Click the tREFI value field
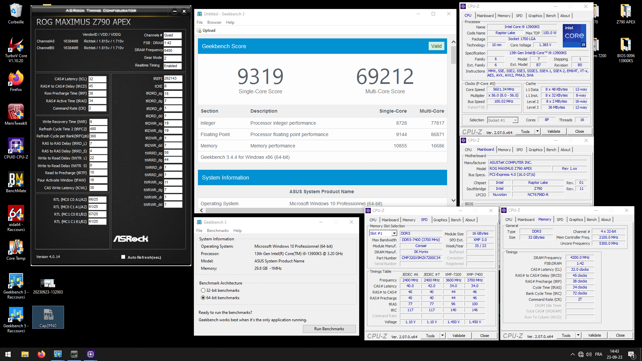The height and width of the screenshot is (361, 642). (x=173, y=79)
